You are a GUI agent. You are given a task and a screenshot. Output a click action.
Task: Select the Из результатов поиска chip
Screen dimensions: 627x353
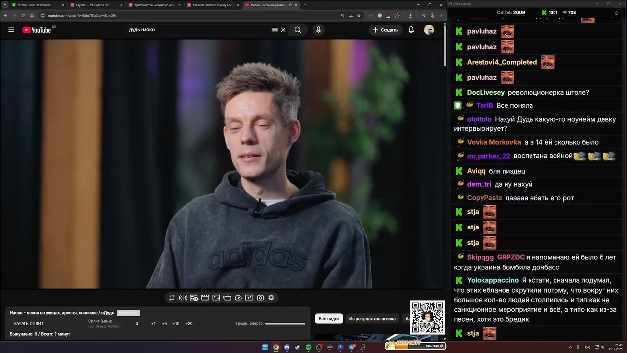pyautogui.click(x=372, y=319)
